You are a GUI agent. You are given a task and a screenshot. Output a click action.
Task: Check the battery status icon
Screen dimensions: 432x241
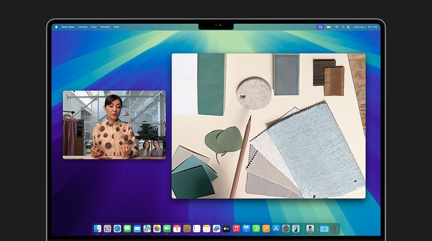329,27
